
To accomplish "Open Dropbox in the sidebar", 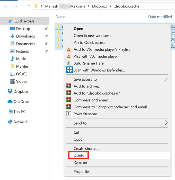I will tap(21, 91).
